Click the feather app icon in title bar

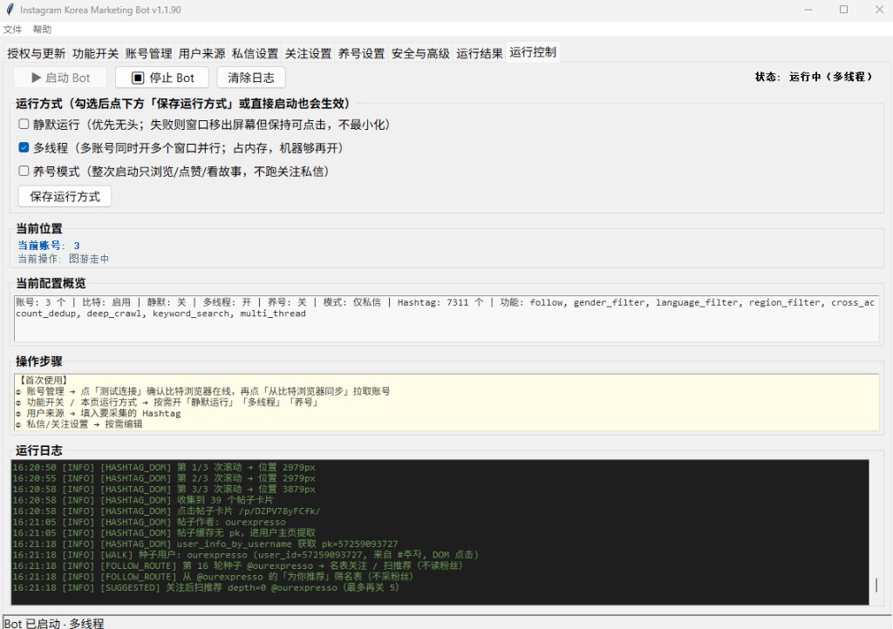tap(10, 10)
